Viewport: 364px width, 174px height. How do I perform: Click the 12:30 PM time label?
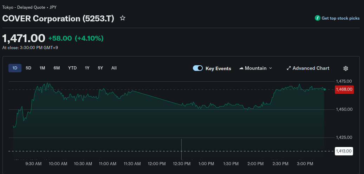[182, 164]
